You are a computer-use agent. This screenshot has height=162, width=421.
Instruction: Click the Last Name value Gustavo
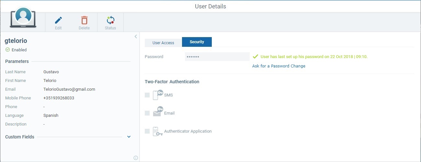51,72
